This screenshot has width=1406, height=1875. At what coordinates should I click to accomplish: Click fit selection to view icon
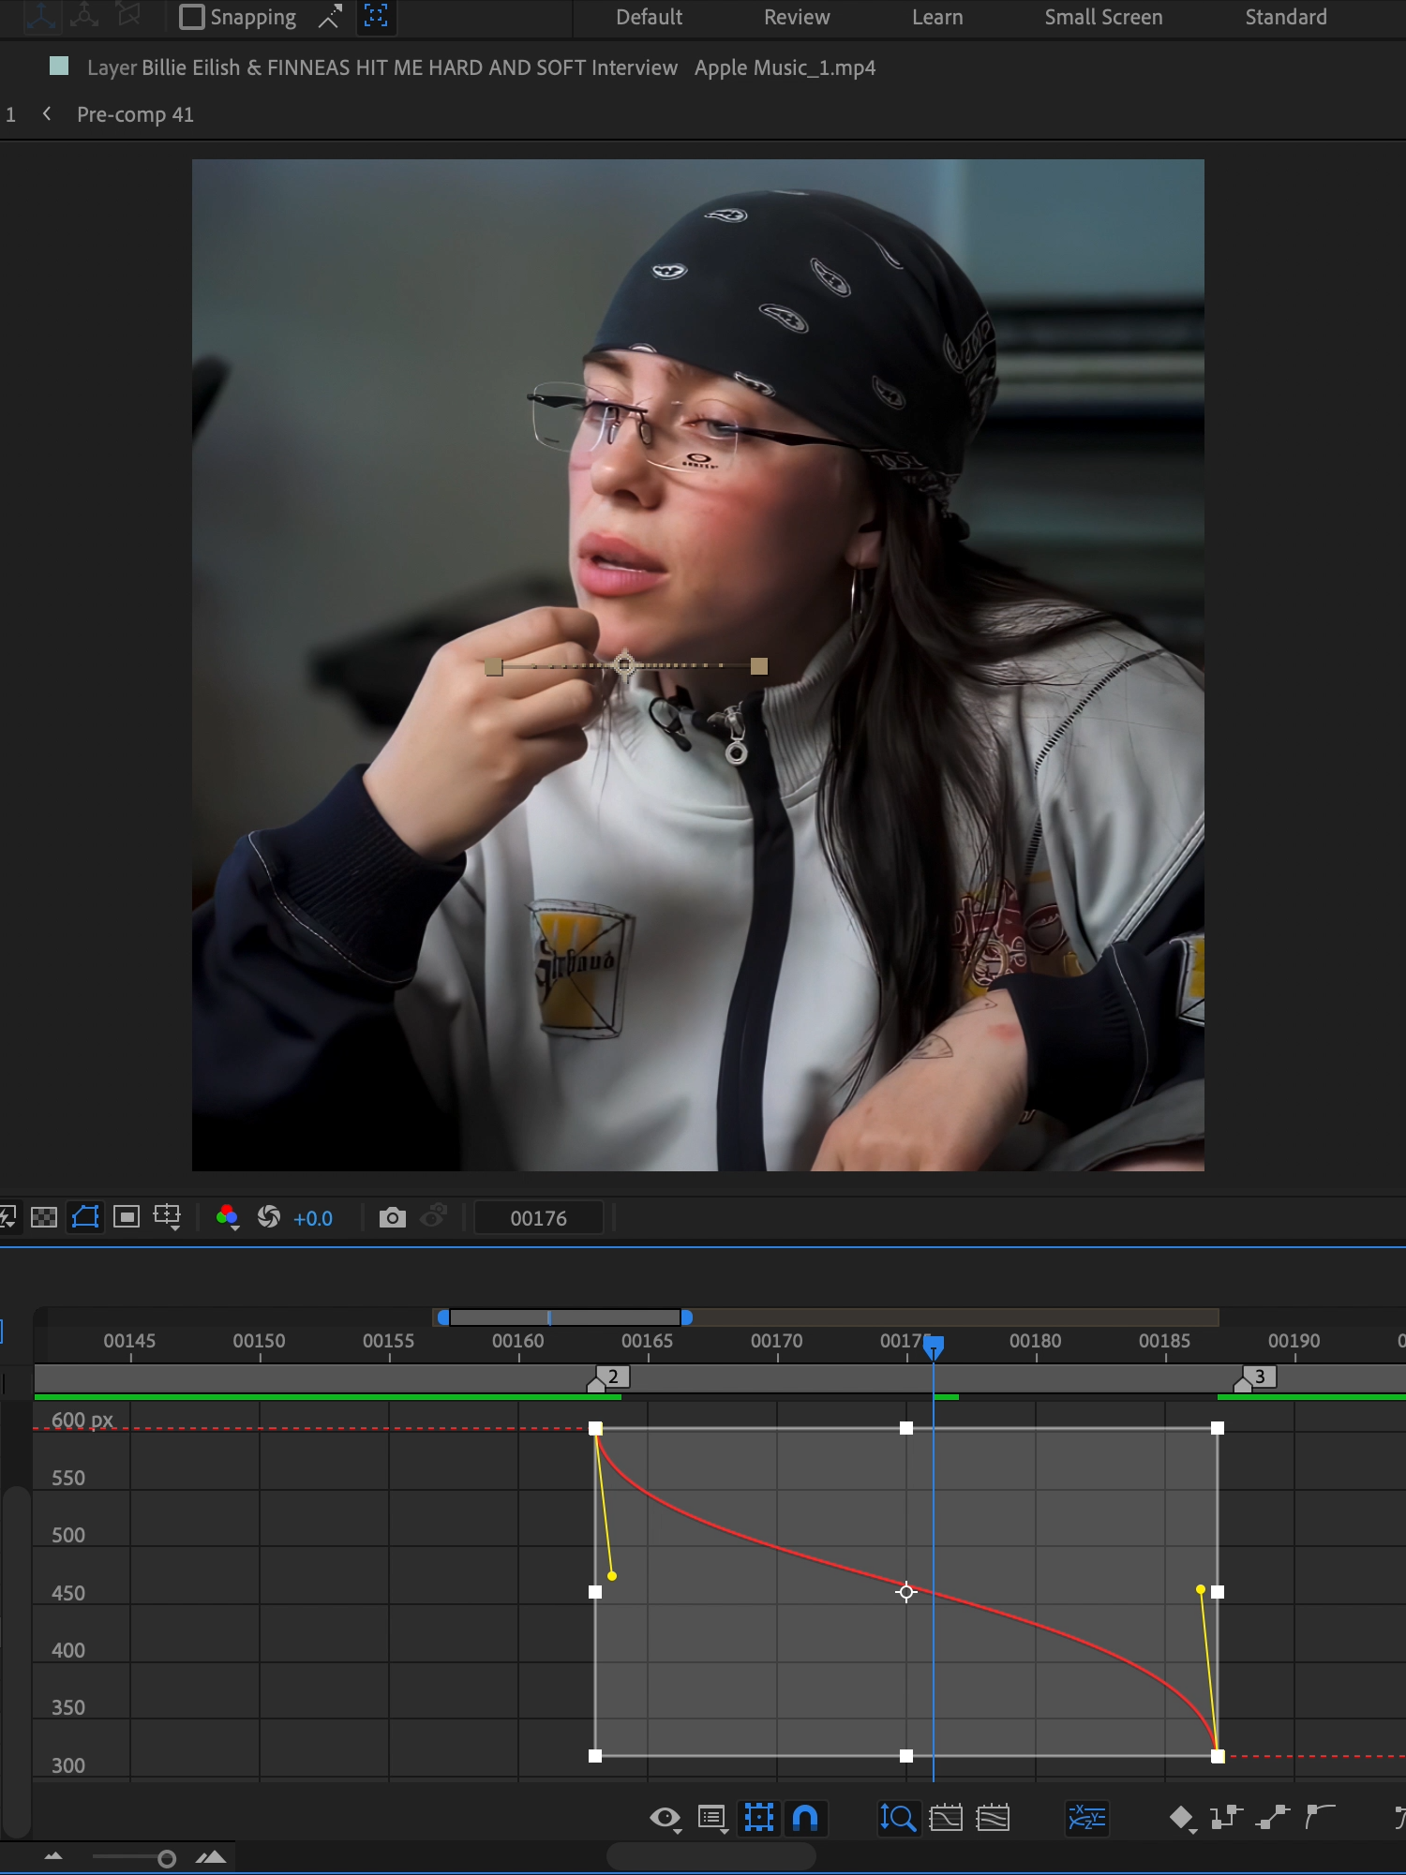pos(946,1818)
